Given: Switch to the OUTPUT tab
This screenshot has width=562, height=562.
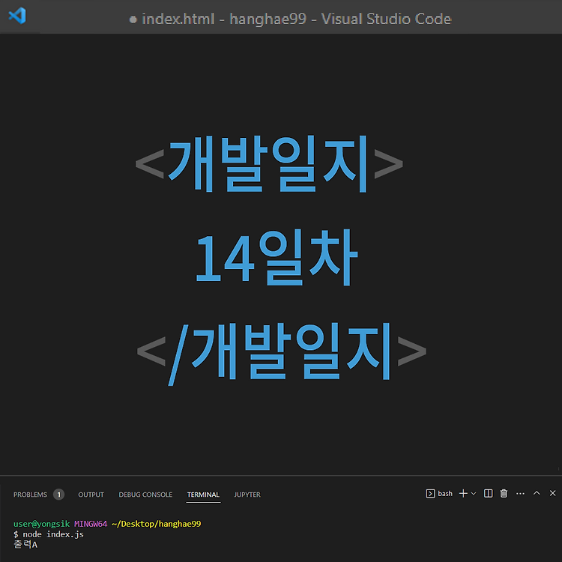Looking at the screenshot, I should pyautogui.click(x=91, y=495).
